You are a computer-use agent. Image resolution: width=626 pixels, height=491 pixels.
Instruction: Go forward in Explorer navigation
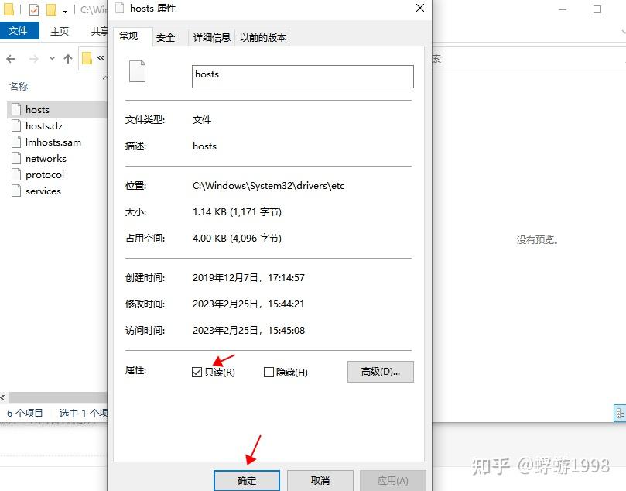click(x=34, y=59)
